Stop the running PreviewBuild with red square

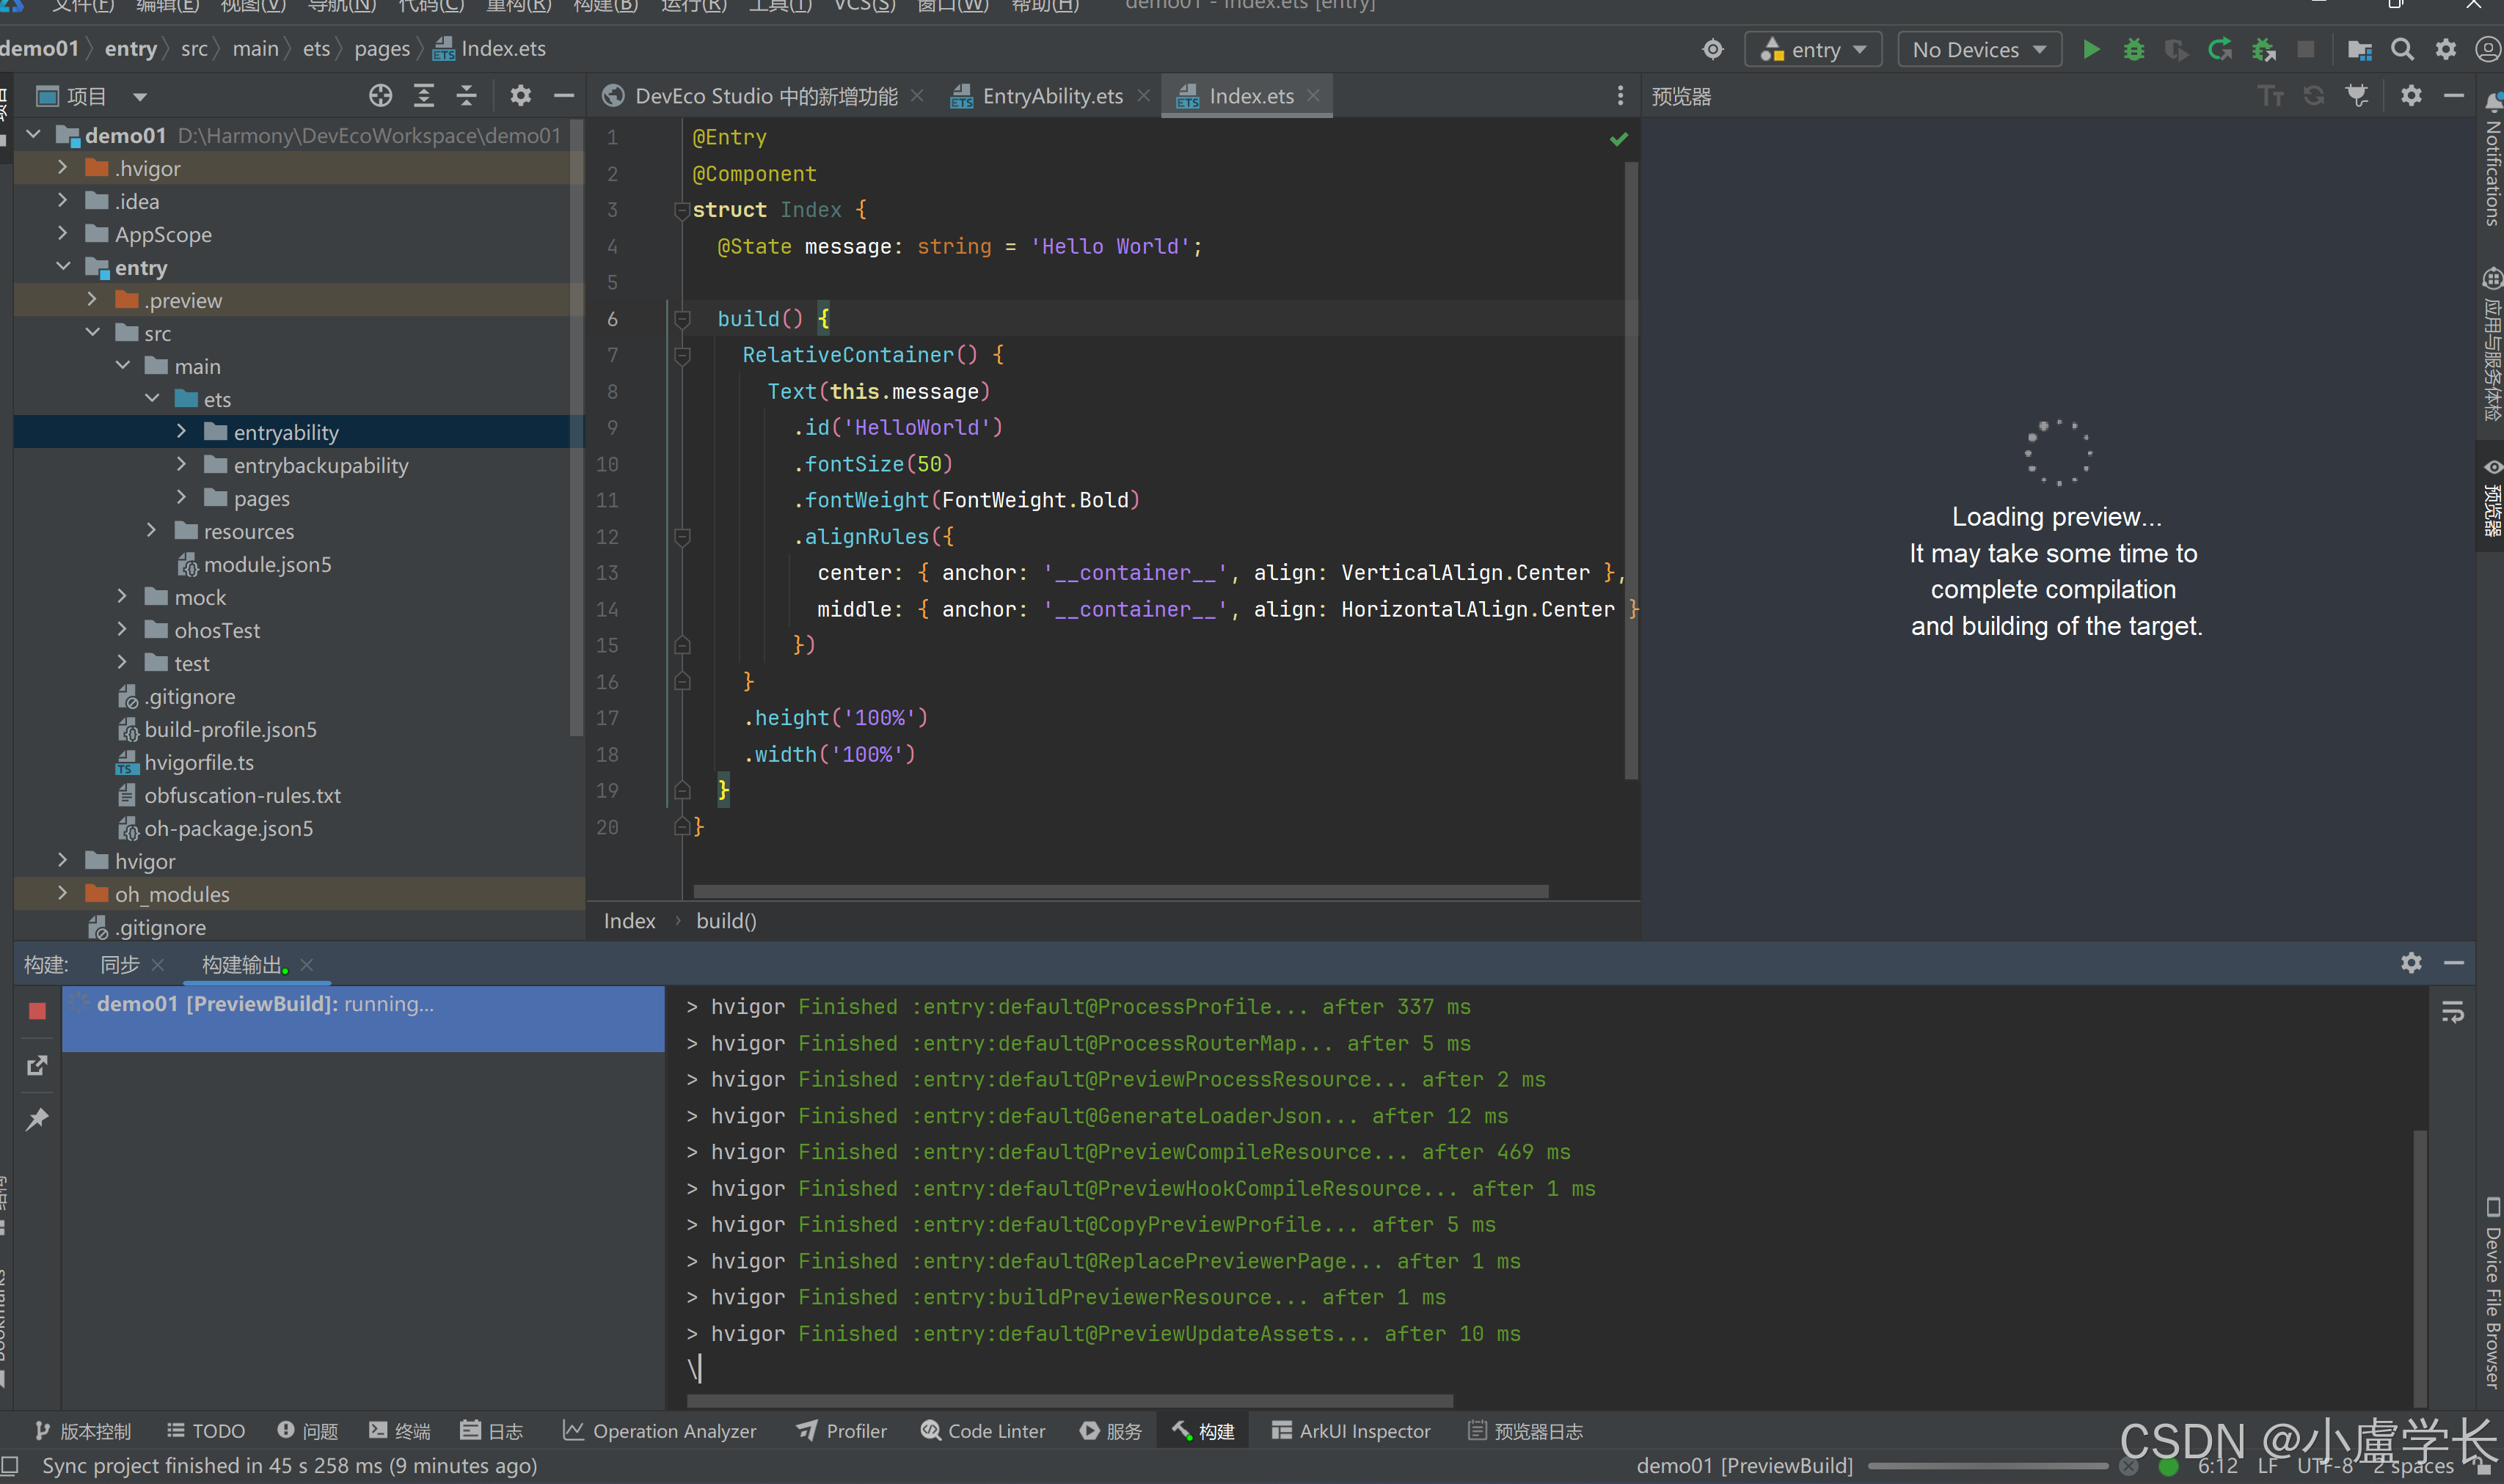click(x=37, y=1011)
